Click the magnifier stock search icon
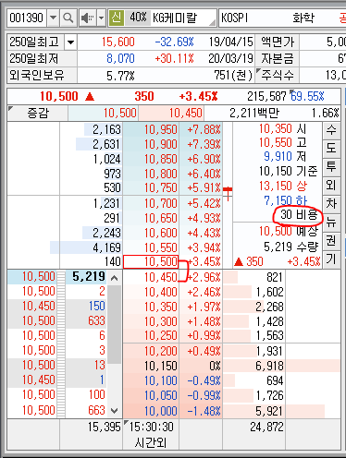The height and width of the screenshot is (458, 346). click(x=68, y=18)
